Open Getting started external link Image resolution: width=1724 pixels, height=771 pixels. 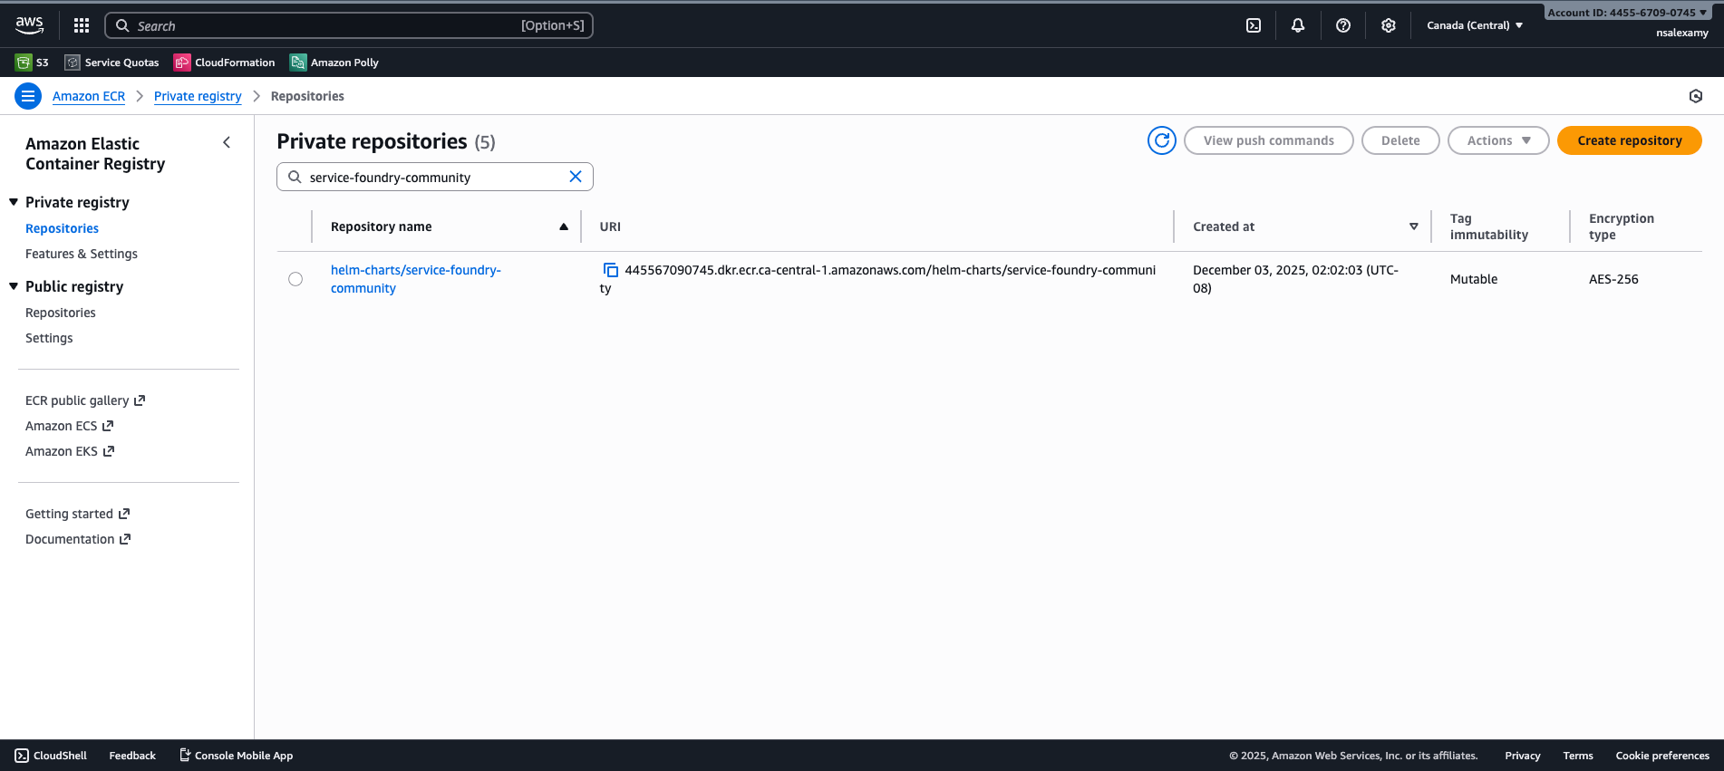click(x=78, y=514)
